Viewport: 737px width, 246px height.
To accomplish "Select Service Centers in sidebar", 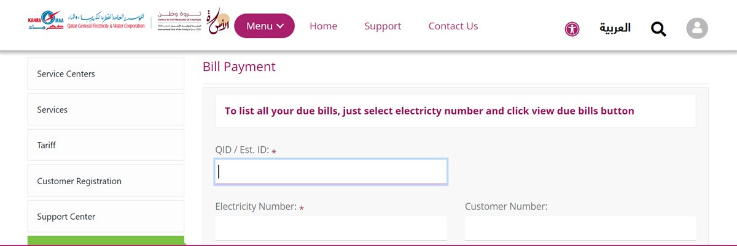I will pyautogui.click(x=106, y=73).
